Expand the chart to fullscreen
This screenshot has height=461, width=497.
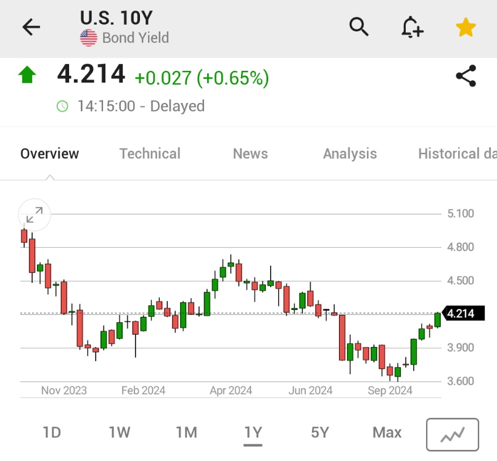pyautogui.click(x=33, y=215)
